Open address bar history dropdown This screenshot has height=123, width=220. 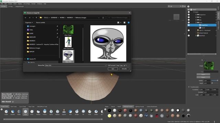(99, 18)
